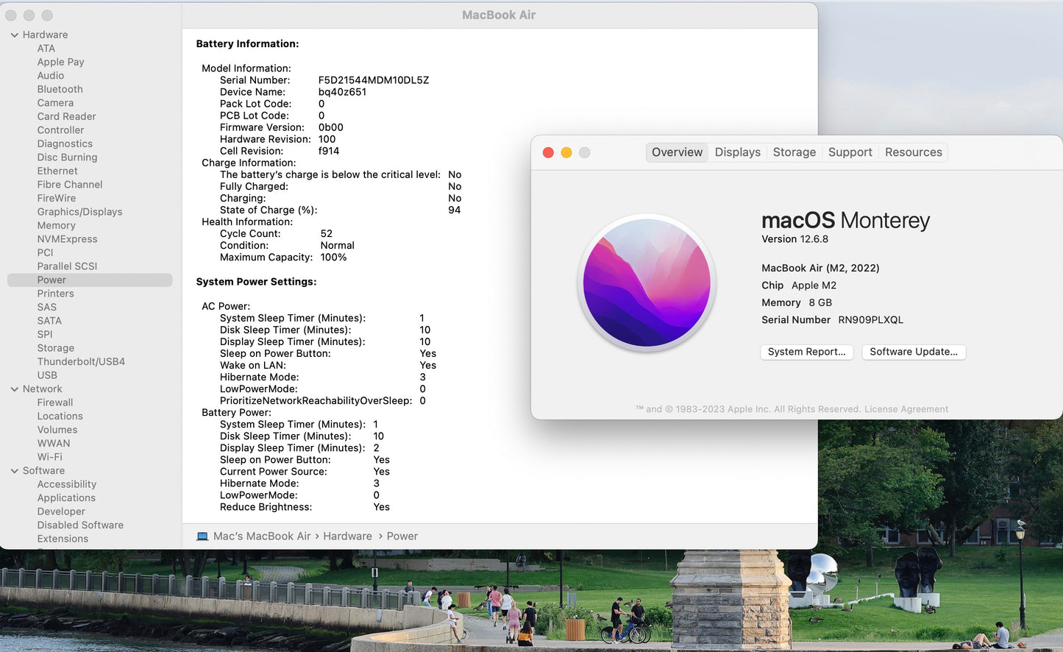Image resolution: width=1063 pixels, height=652 pixels.
Task: Close the About This Mac window
Action: coord(548,152)
